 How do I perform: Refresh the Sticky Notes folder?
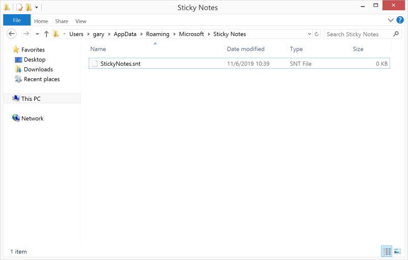click(316, 34)
